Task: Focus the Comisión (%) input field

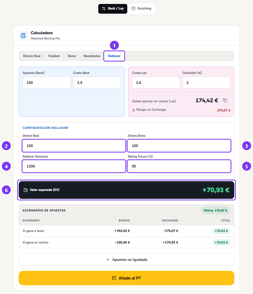Action: pos(206,83)
